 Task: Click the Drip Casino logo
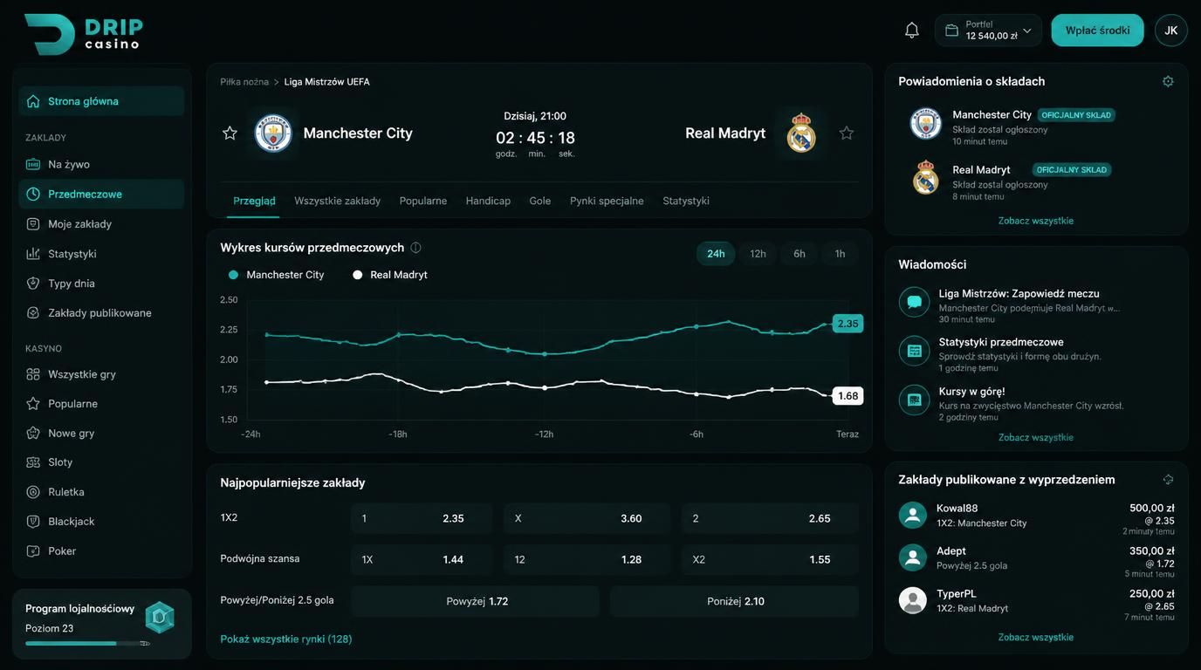click(84, 34)
